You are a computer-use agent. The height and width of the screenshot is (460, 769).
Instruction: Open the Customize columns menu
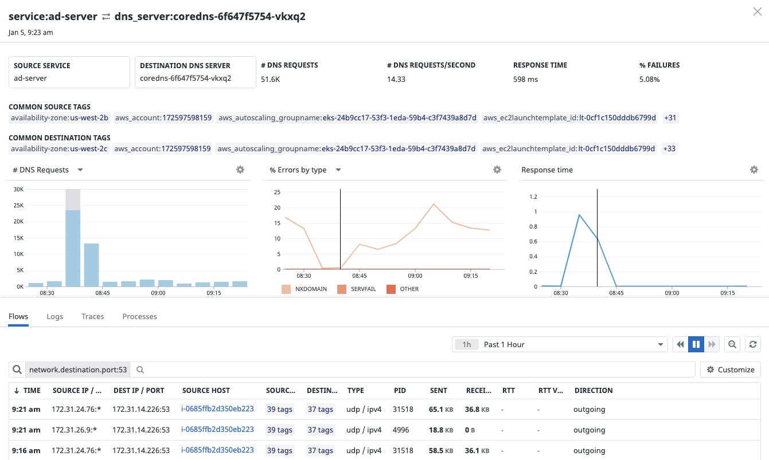click(730, 369)
